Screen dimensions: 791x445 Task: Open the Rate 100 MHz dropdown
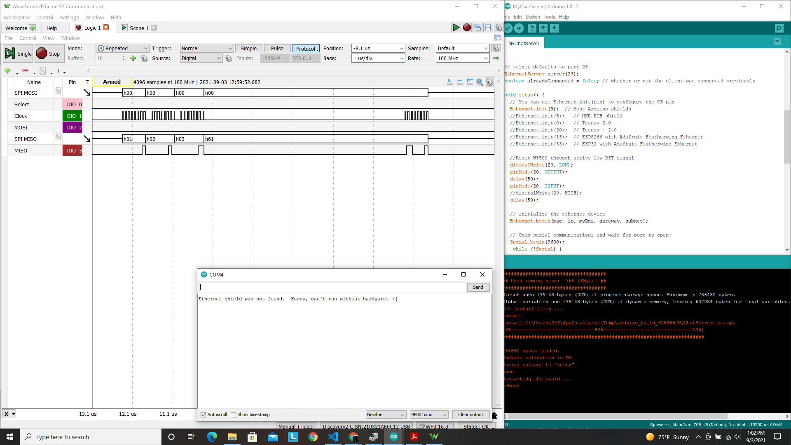click(463, 59)
